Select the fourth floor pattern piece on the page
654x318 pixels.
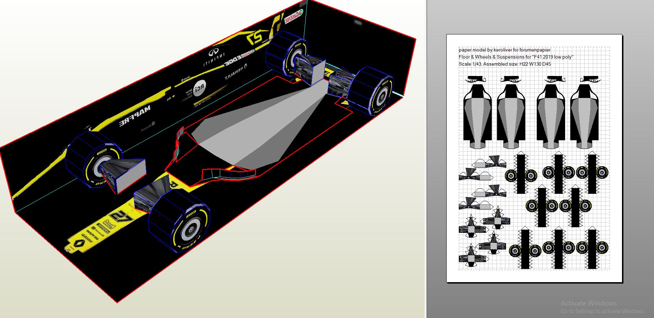tap(585, 112)
